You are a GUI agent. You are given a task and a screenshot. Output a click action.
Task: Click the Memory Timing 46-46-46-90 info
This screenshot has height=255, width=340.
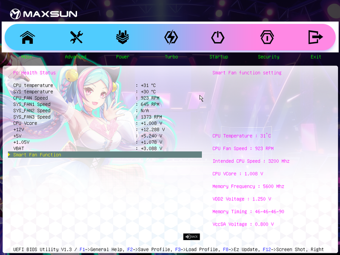click(248, 212)
